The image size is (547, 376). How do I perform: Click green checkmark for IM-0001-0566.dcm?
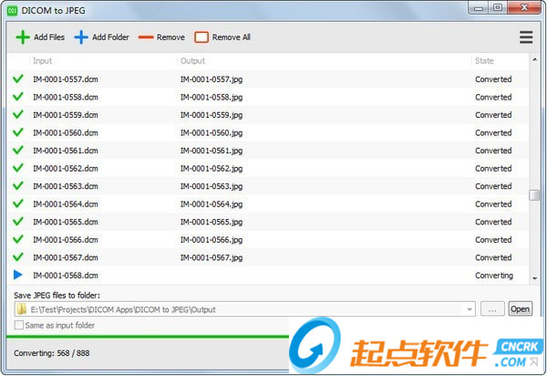point(18,239)
